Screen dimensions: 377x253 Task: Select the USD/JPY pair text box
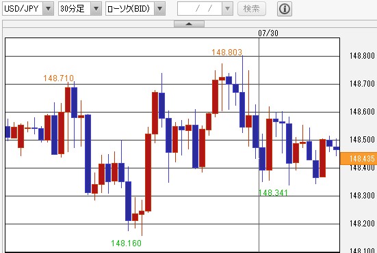[x=23, y=9]
